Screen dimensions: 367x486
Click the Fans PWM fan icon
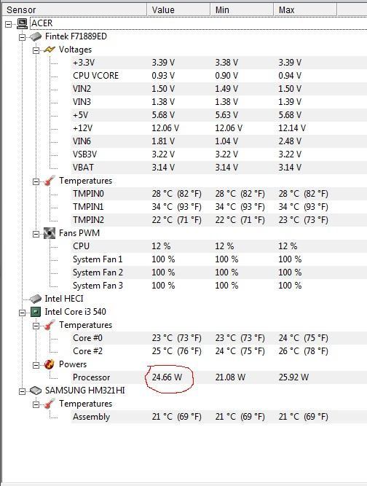[50, 233]
